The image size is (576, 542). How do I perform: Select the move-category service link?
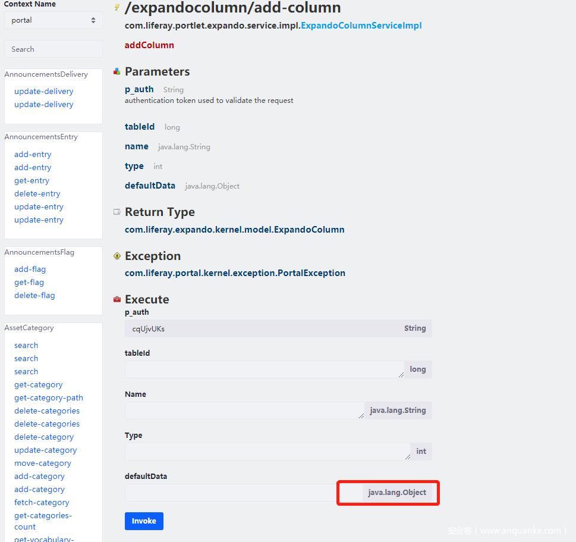[x=43, y=463]
